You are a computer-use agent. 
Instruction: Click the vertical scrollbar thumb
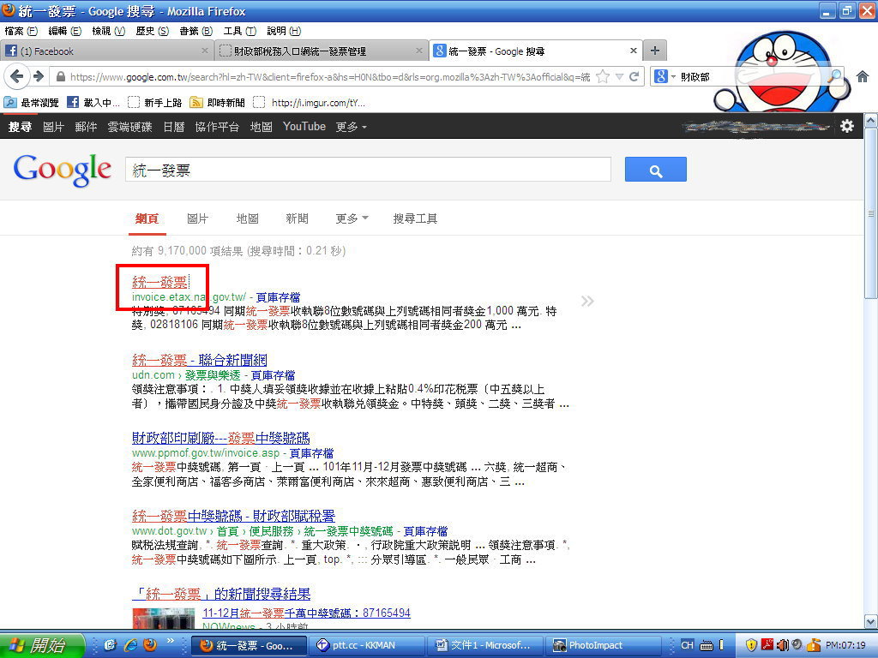point(871,212)
